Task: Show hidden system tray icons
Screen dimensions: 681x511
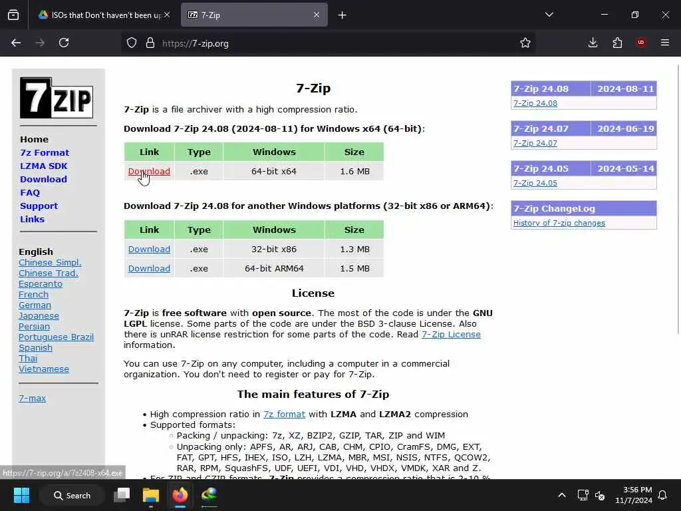Action: [x=561, y=495]
